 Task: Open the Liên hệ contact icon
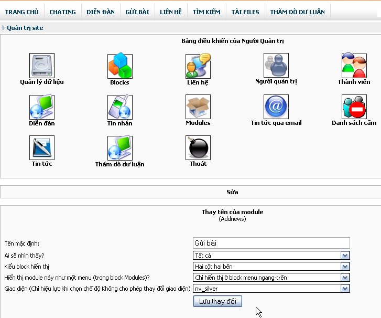point(198,66)
